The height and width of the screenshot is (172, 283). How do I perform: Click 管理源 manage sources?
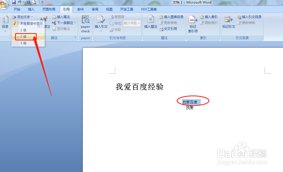point(117,17)
